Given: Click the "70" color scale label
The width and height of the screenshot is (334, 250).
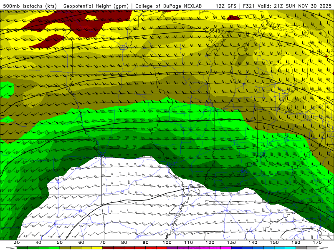Looking at the screenshot, I should click(103, 242).
